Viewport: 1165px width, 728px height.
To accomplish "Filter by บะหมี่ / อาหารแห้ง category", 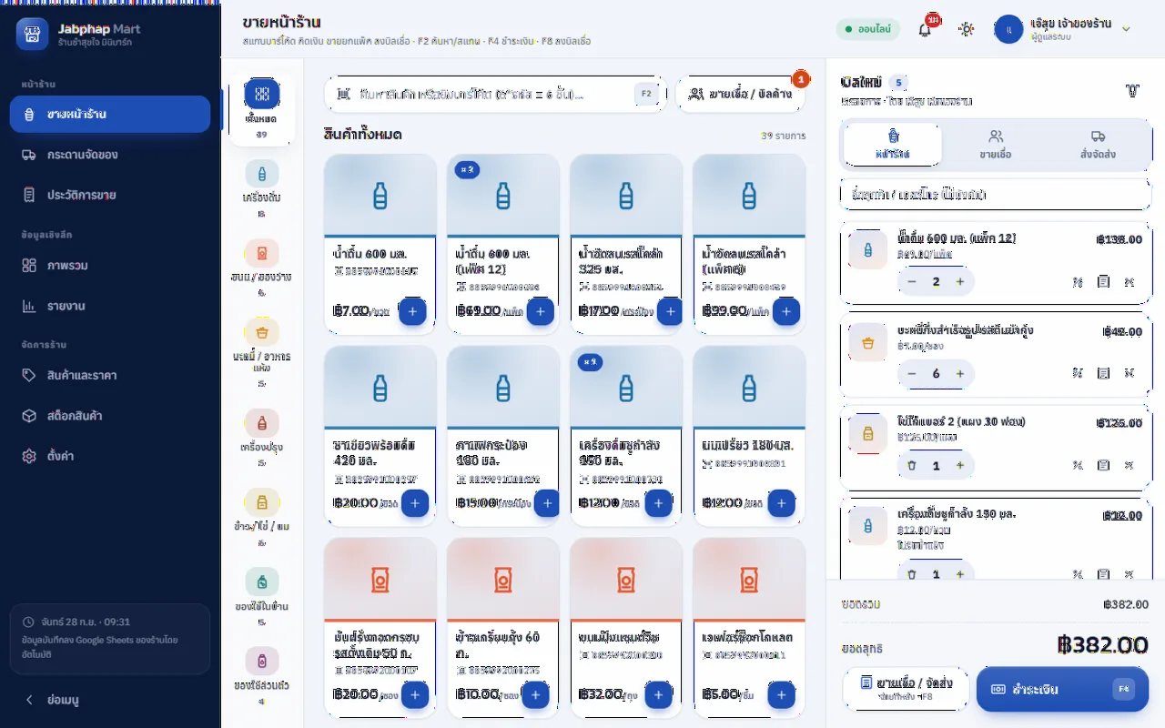I will pyautogui.click(x=261, y=352).
